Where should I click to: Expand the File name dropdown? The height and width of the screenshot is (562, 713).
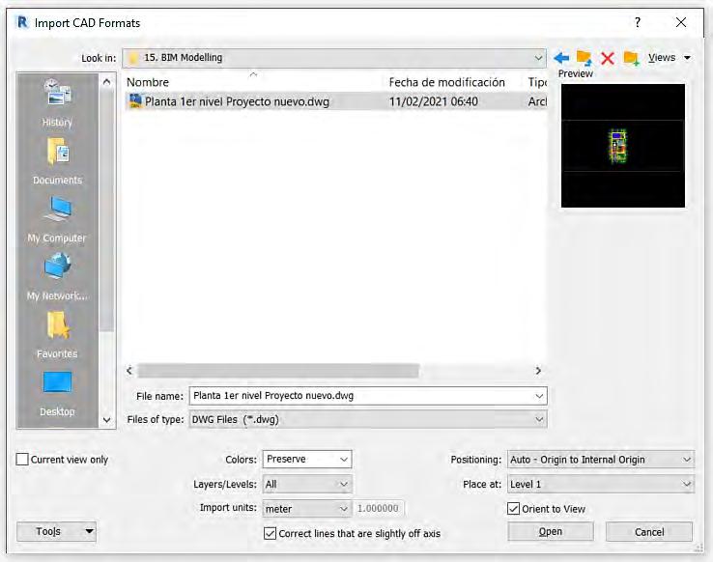pos(539,396)
